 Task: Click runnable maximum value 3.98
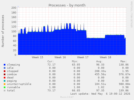click(x=125, y=87)
